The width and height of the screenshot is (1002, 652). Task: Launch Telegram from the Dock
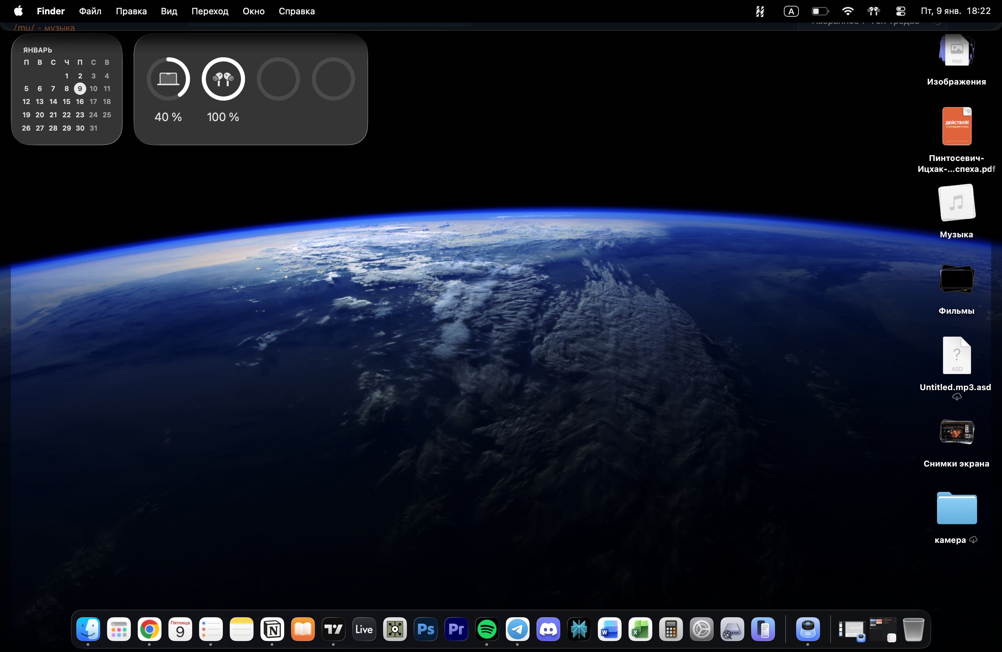click(x=517, y=629)
